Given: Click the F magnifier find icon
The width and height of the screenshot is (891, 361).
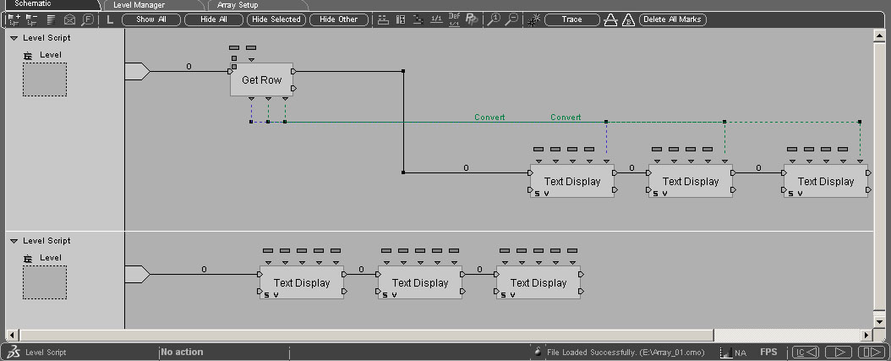Looking at the screenshot, I should tap(87, 19).
